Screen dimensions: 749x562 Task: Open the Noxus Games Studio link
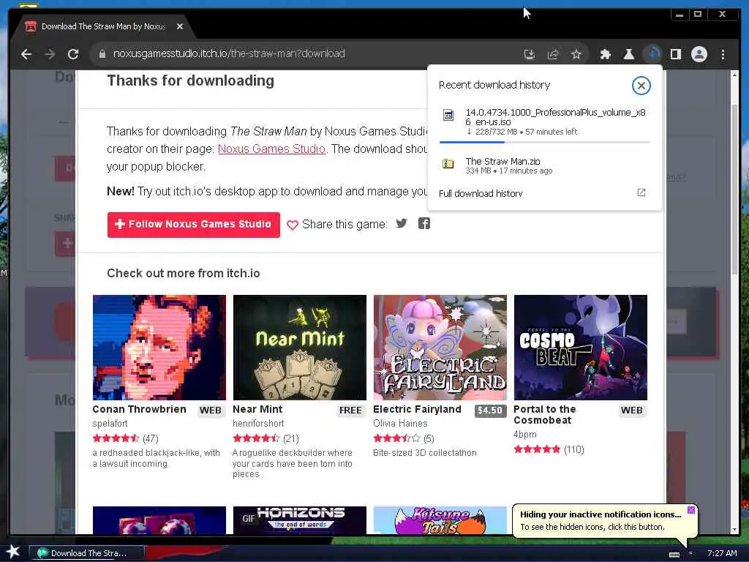click(x=271, y=149)
